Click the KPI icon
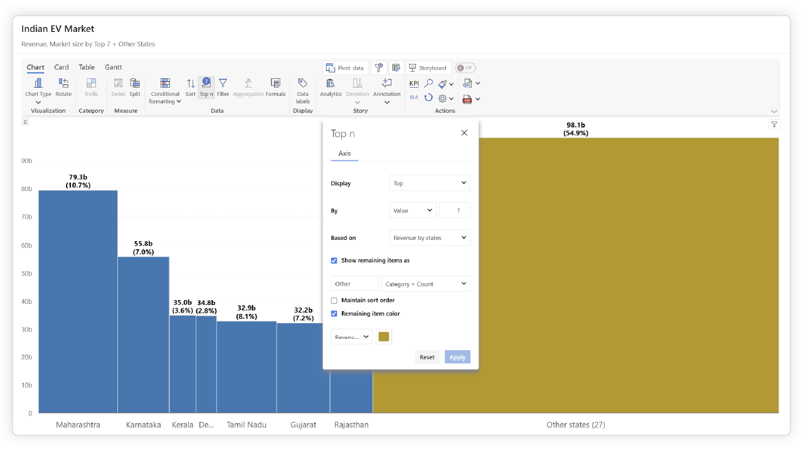 point(414,83)
